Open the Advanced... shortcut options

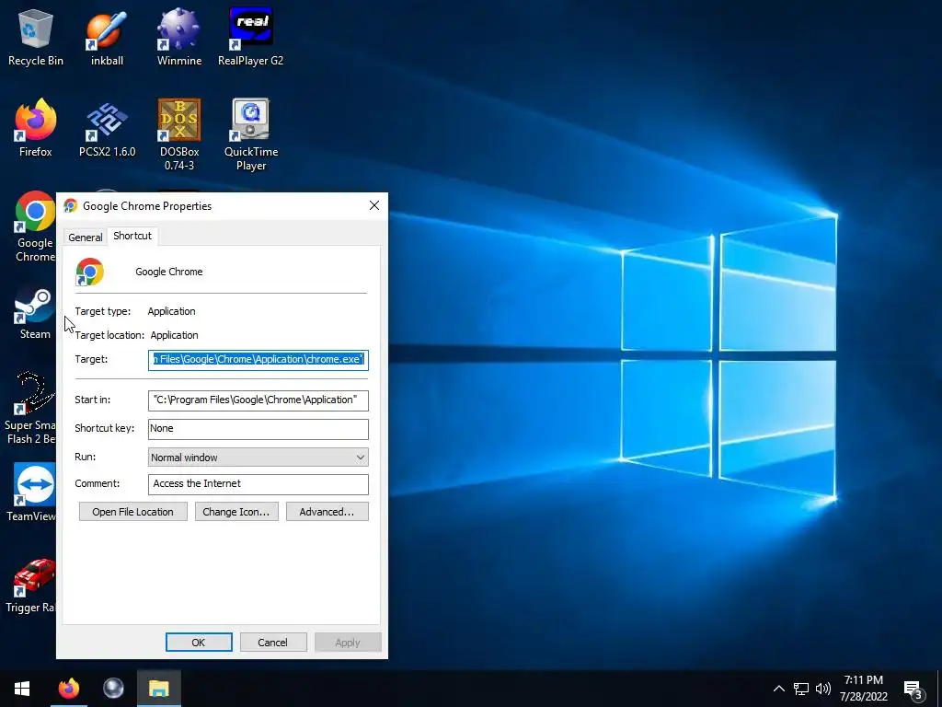[327, 512]
